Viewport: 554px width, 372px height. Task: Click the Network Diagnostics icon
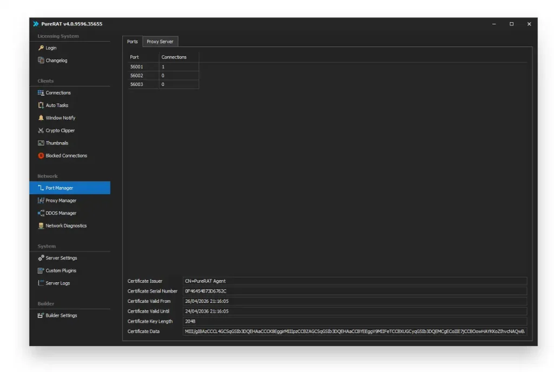point(41,225)
